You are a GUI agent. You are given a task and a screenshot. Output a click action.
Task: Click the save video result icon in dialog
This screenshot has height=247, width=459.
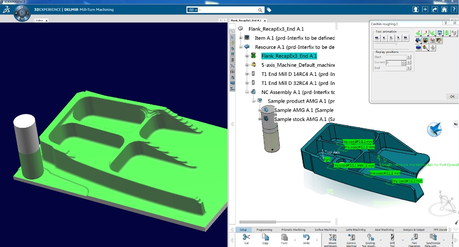[x=426, y=40]
